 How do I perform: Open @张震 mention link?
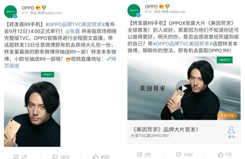(x=73, y=31)
